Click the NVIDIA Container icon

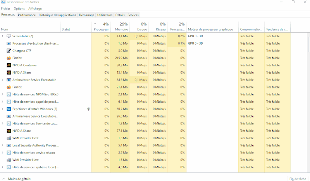(x=9, y=65)
